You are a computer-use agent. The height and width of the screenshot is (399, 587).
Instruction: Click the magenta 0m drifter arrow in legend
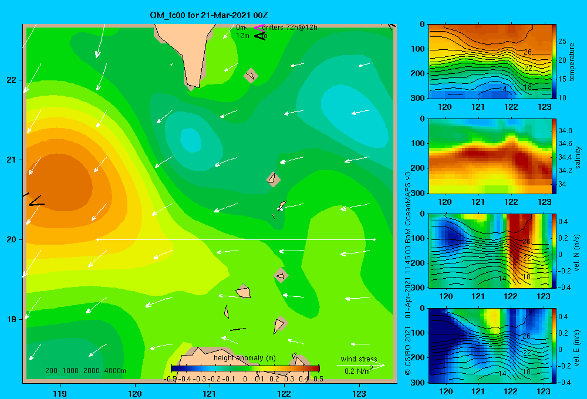pyautogui.click(x=259, y=28)
